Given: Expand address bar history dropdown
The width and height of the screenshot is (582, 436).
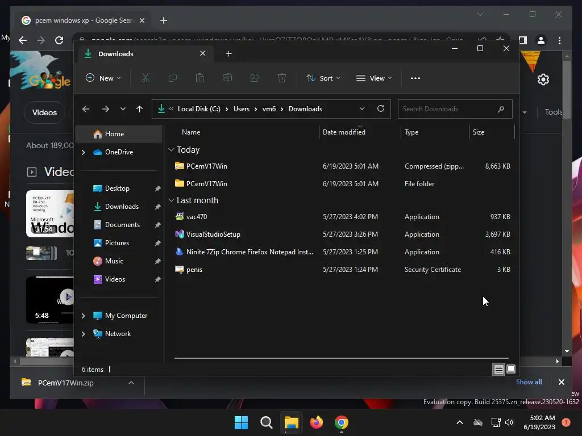Looking at the screenshot, I should (362, 108).
